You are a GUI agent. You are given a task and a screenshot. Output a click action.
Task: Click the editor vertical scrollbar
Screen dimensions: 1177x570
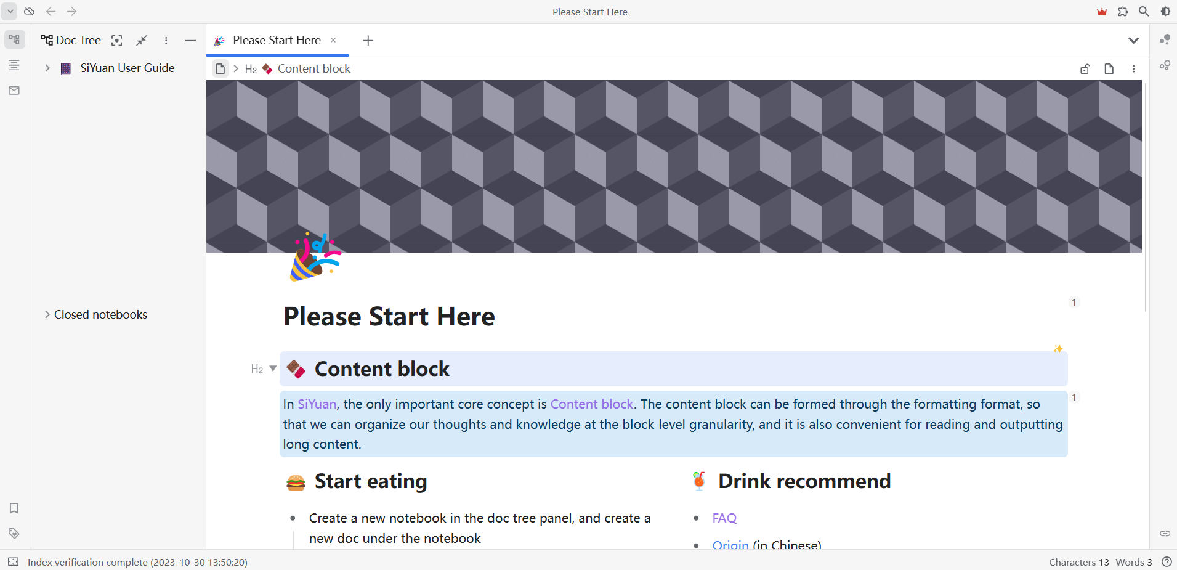tap(1145, 197)
